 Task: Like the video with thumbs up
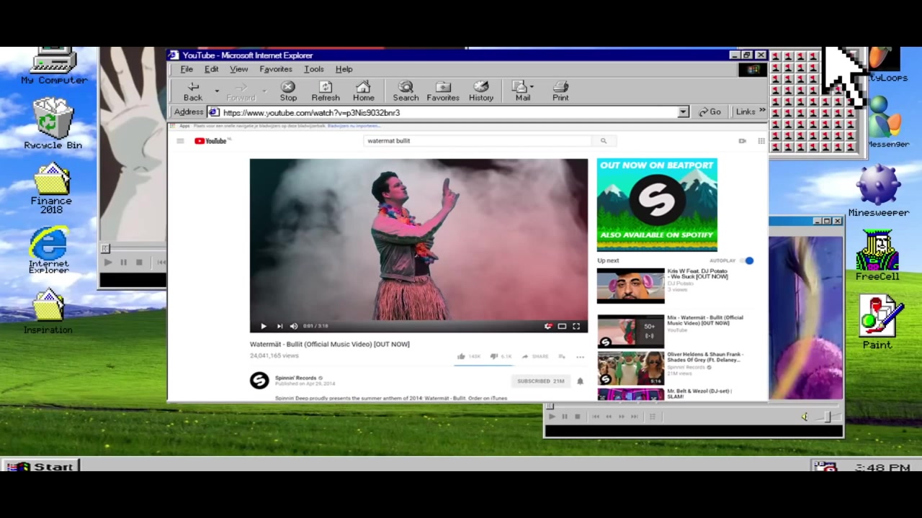tap(461, 356)
